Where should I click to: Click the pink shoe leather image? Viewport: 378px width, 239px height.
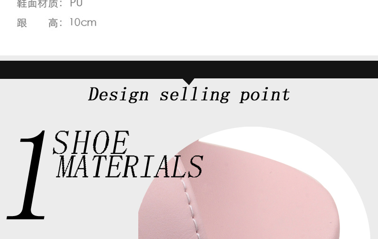pos(239,190)
